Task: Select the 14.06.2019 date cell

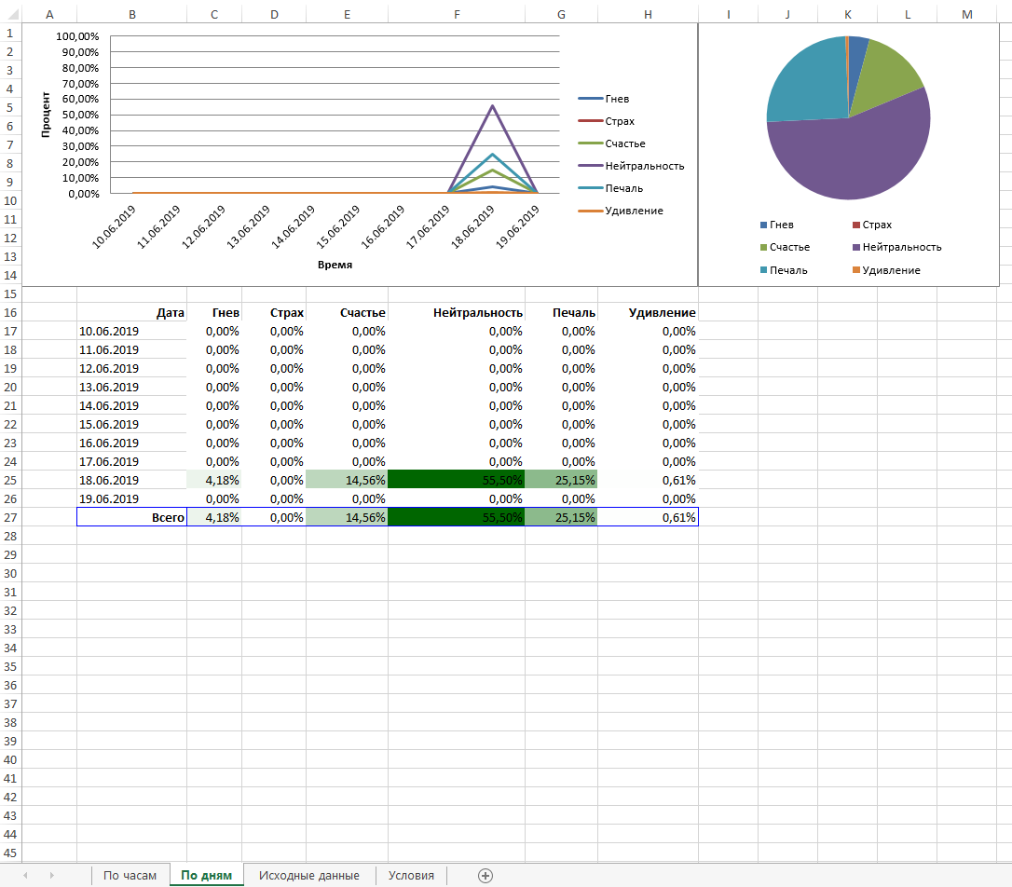Action: 131,405
